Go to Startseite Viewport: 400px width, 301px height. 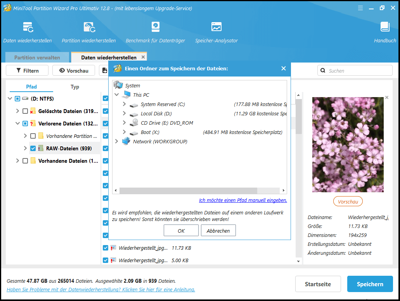318,284
